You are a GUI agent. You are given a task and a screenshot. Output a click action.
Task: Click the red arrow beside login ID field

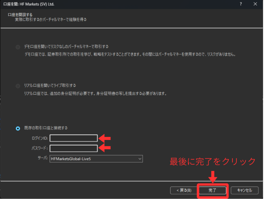[x=105, y=138]
